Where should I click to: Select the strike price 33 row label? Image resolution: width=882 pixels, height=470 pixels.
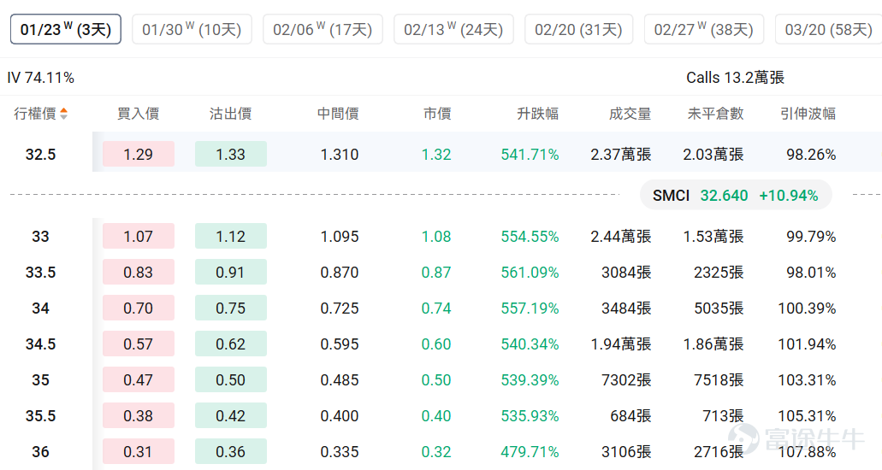click(40, 236)
